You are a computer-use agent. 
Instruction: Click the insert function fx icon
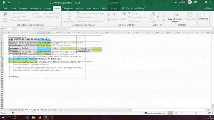[x=28, y=29]
